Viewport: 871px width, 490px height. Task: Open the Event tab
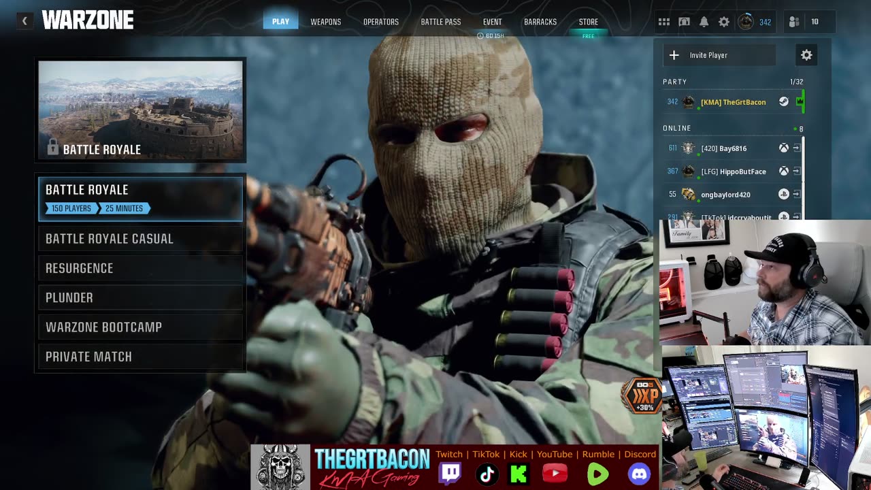pos(493,22)
